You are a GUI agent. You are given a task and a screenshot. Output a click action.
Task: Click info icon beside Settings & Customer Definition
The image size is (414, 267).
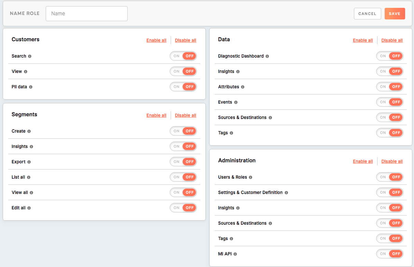click(286, 193)
